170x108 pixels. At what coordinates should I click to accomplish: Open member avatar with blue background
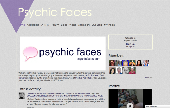126,63
